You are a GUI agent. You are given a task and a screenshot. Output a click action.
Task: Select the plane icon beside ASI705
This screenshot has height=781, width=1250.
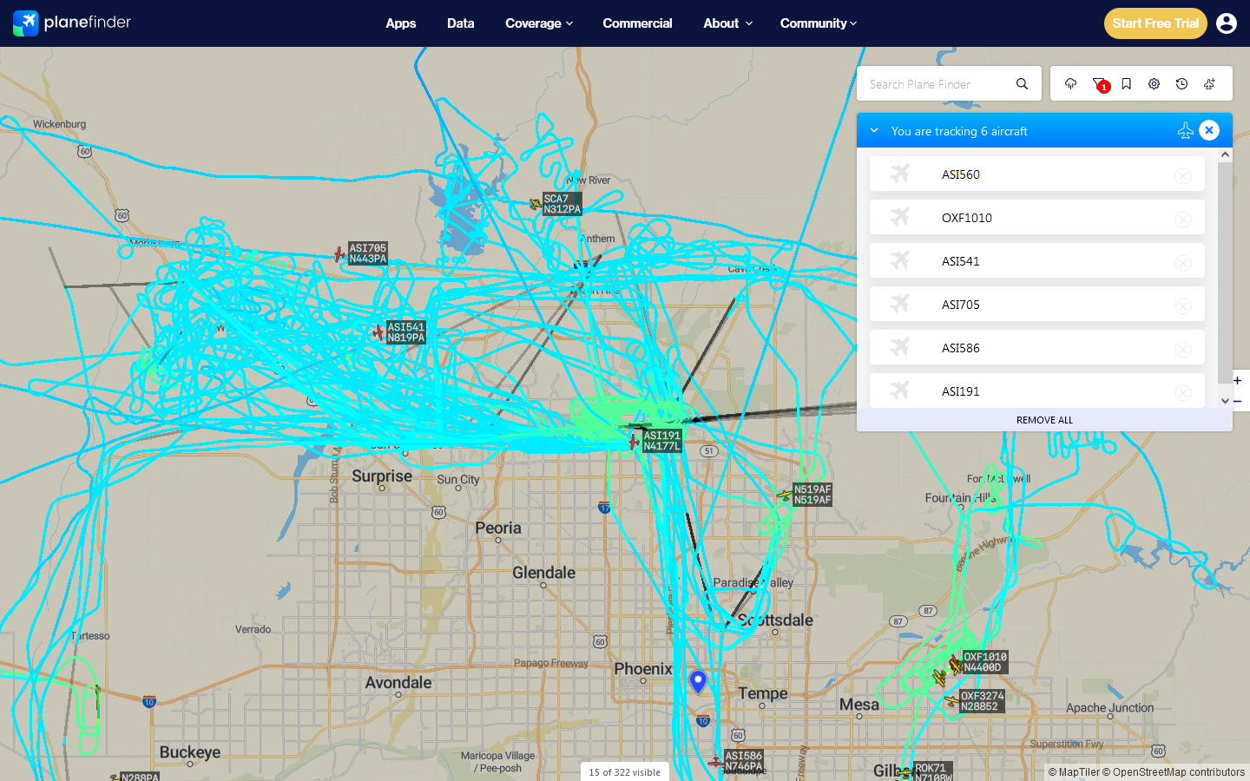(x=900, y=304)
